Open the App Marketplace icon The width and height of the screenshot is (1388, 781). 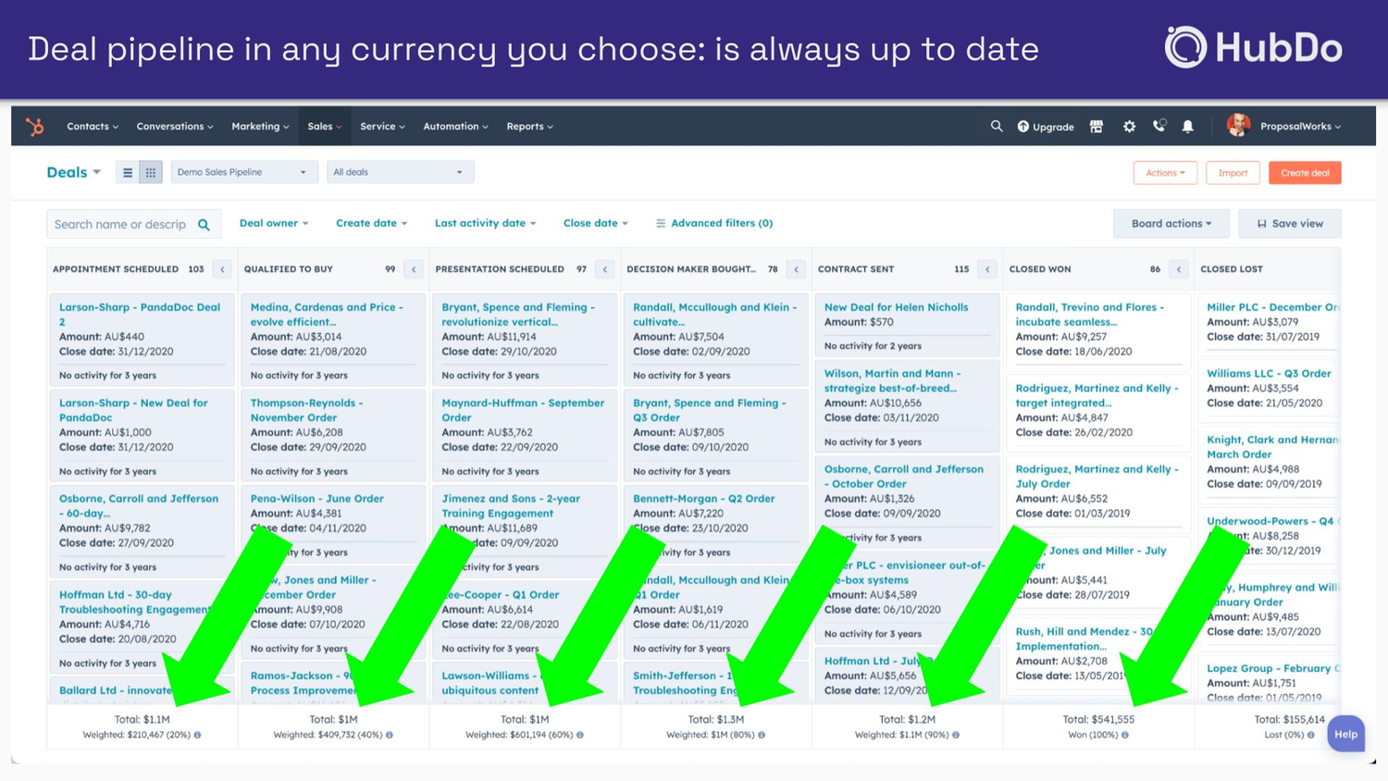pos(1097,126)
